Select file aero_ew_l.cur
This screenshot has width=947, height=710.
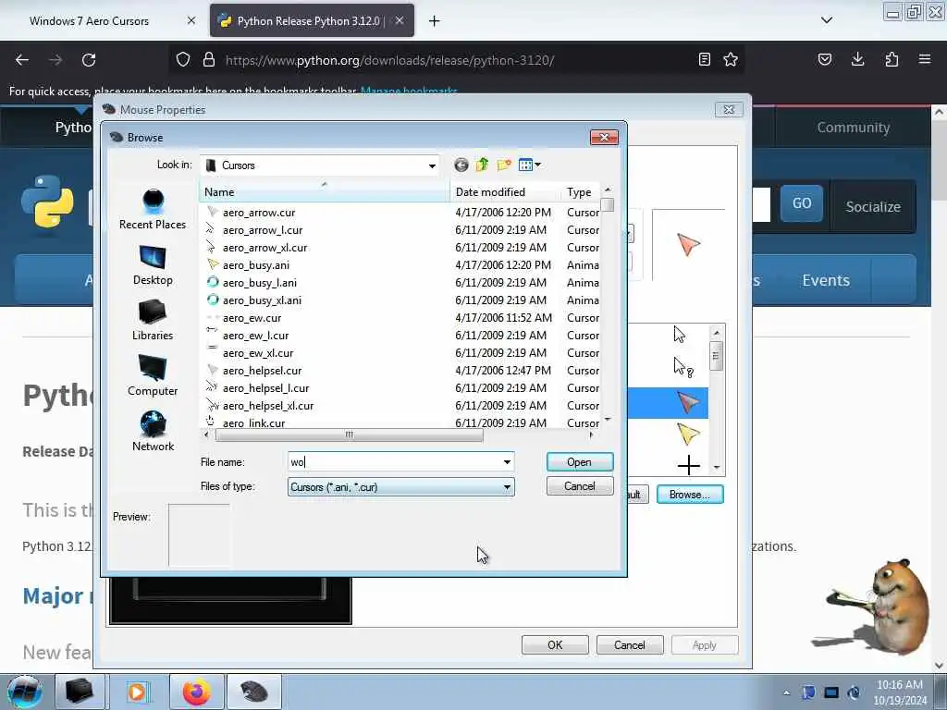click(255, 335)
